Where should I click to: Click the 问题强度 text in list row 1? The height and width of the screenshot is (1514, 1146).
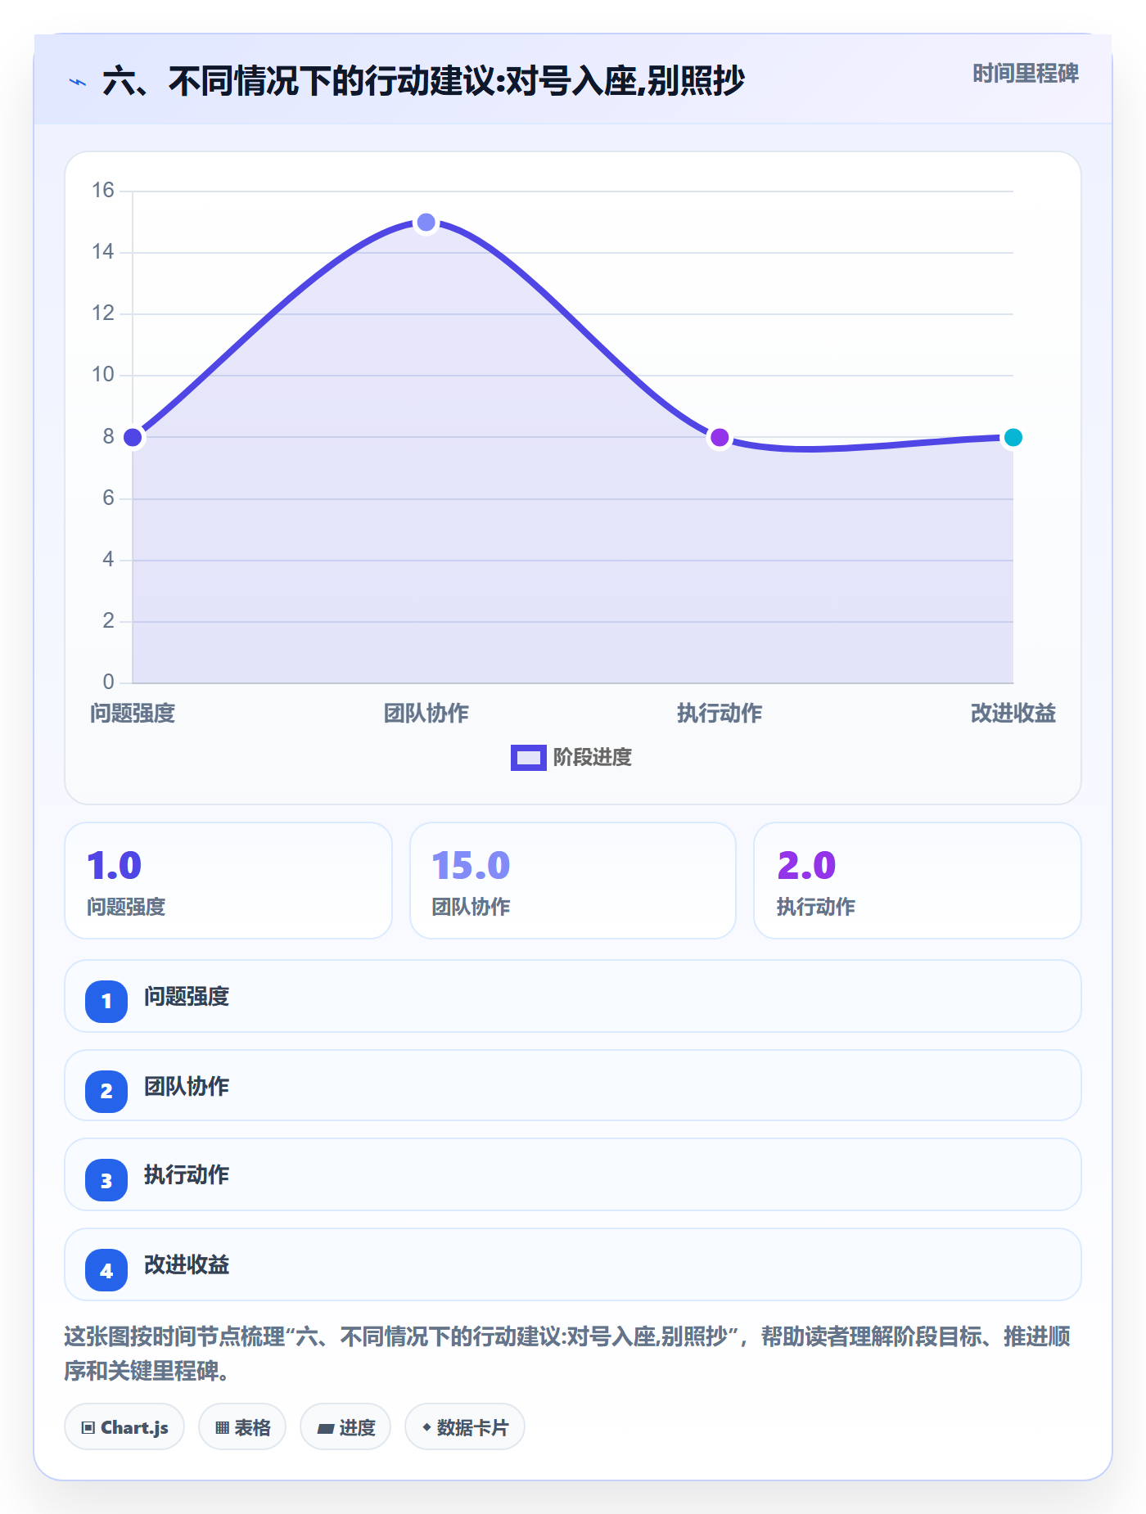pyautogui.click(x=187, y=997)
